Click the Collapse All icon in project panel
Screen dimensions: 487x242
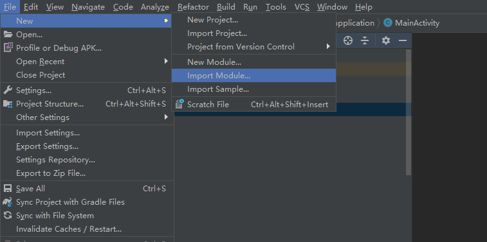click(365, 40)
